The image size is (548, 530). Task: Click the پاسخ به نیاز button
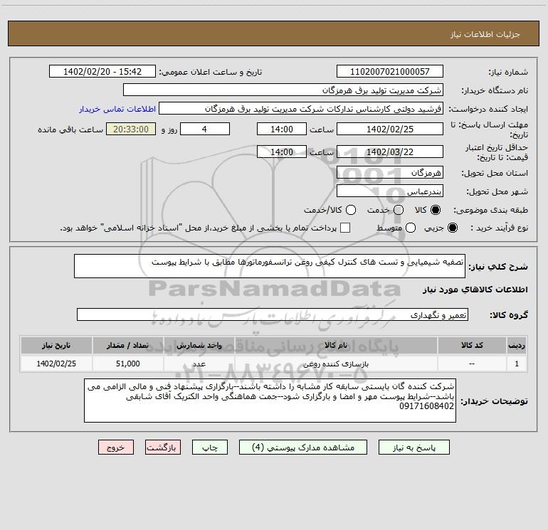coord(413,447)
